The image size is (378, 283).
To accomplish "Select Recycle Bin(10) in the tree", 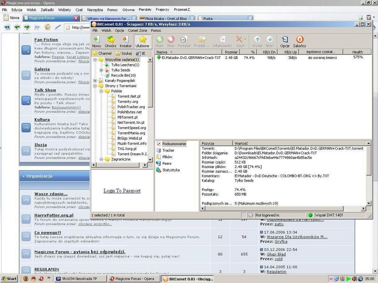I will pos(123,75).
